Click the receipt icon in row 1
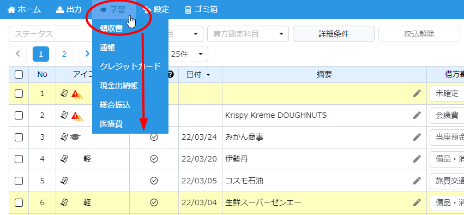Image resolution: width=464 pixels, height=215 pixels. [64, 93]
